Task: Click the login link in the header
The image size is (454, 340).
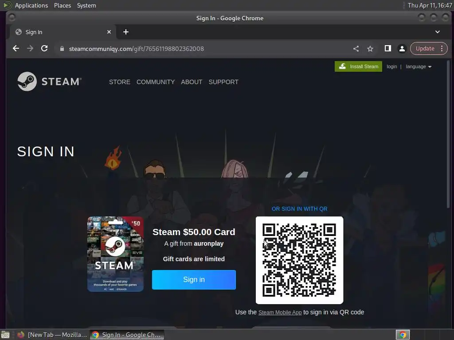Action: pos(392,66)
